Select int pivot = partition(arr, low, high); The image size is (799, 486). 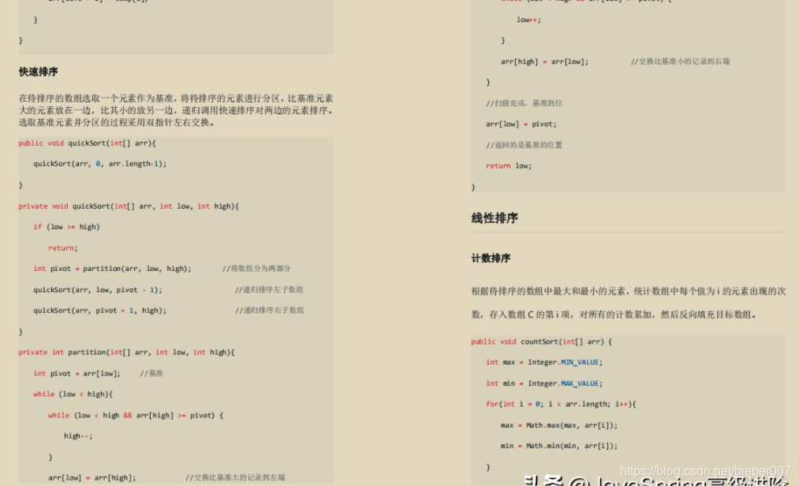[112, 269]
